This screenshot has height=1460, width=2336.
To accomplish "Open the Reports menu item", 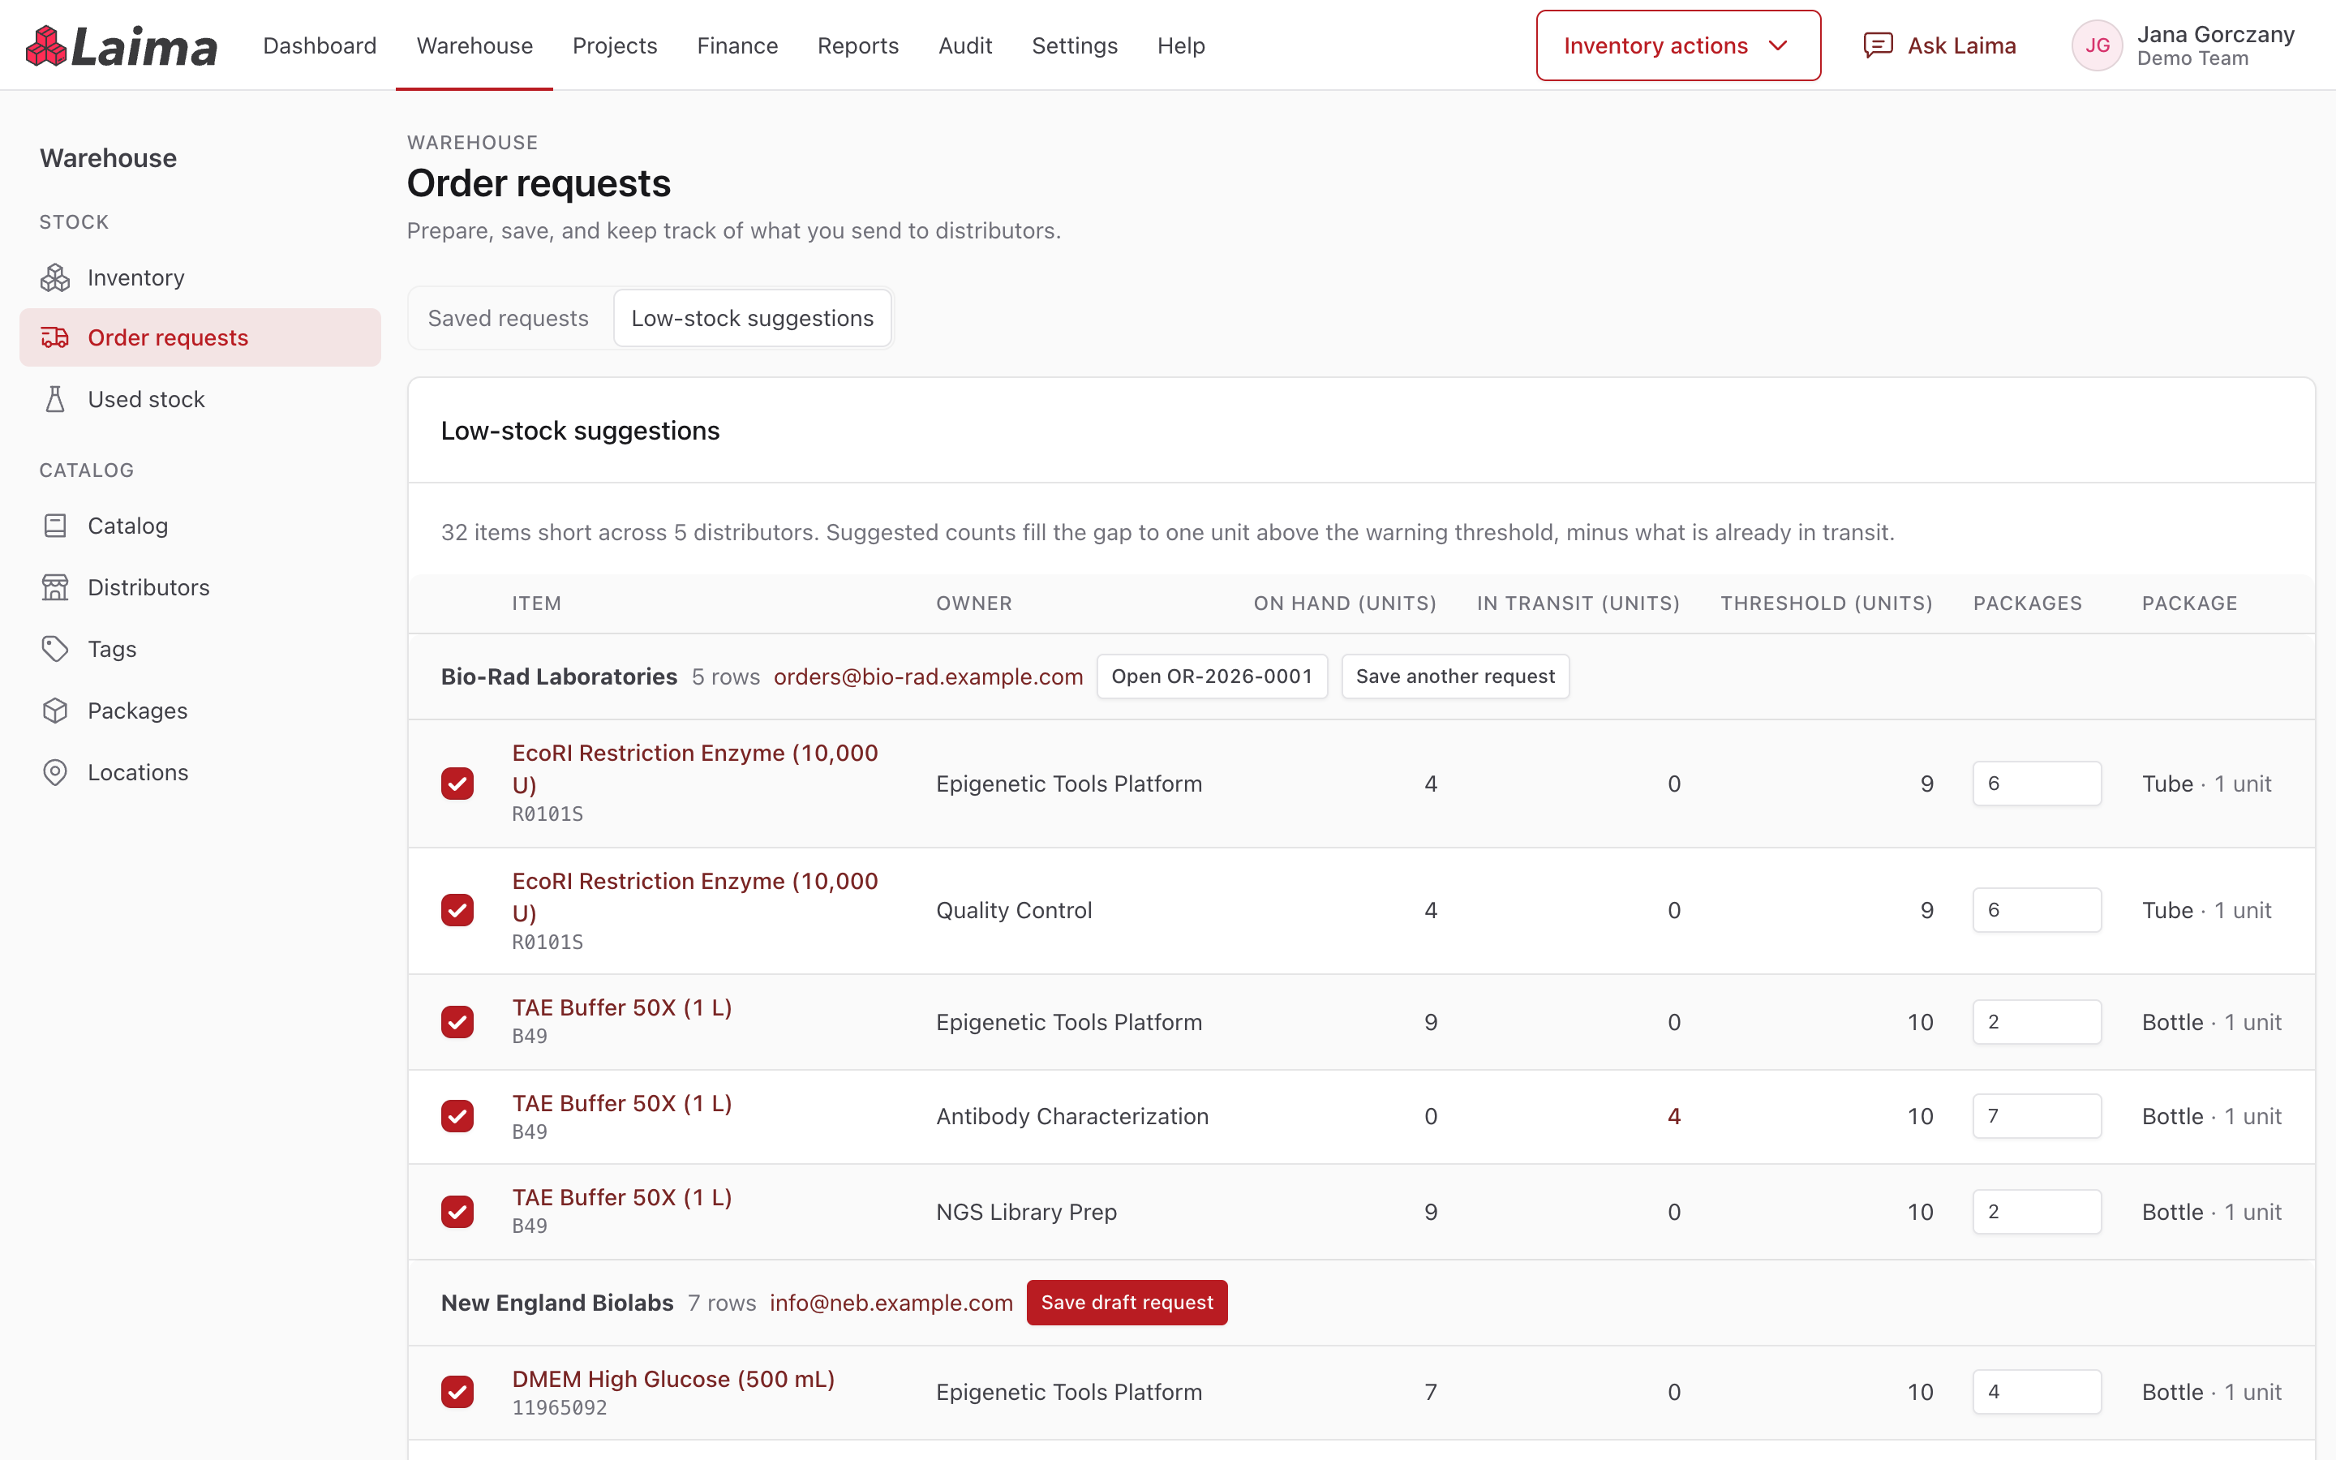I will click(857, 45).
